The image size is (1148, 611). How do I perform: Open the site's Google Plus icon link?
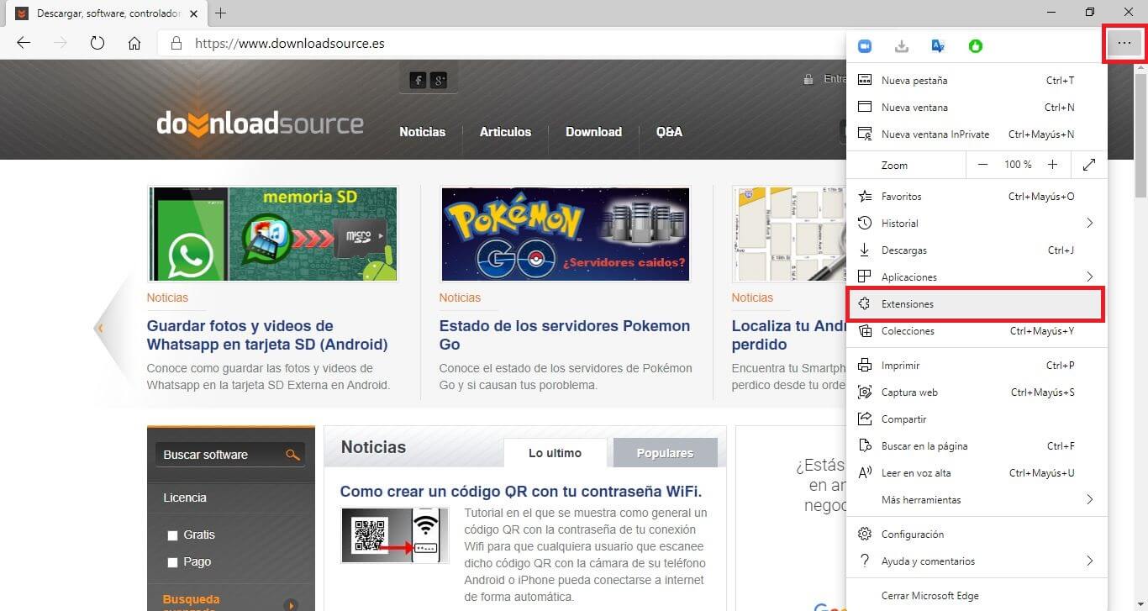click(x=439, y=80)
